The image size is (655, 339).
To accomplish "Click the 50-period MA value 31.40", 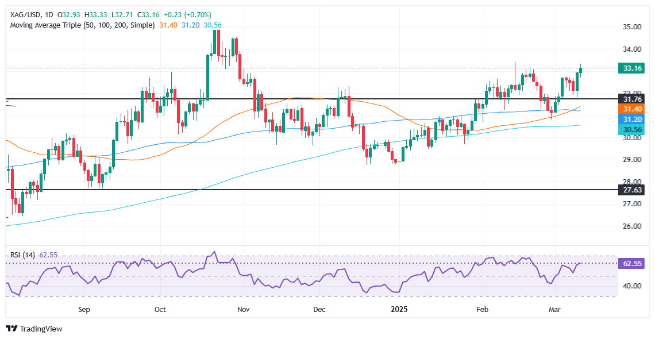I will click(168, 25).
